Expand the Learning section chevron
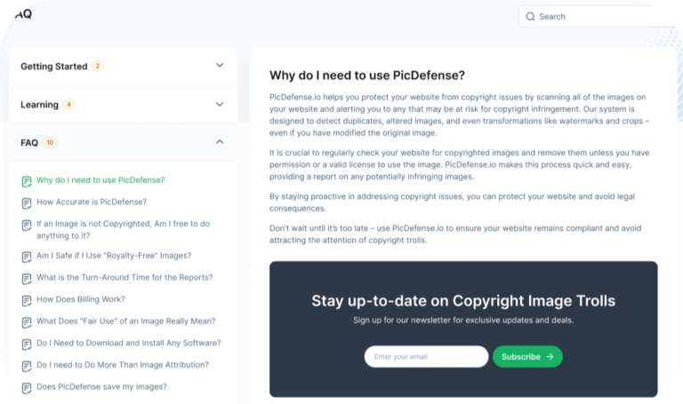Image resolution: width=683 pixels, height=404 pixels. pos(220,104)
